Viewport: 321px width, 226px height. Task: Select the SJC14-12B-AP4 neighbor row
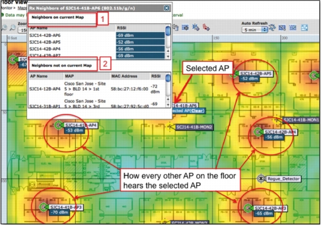97,89
